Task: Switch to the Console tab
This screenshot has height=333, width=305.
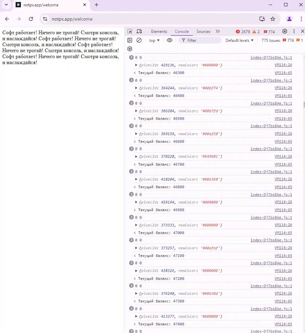Action: click(x=182, y=32)
